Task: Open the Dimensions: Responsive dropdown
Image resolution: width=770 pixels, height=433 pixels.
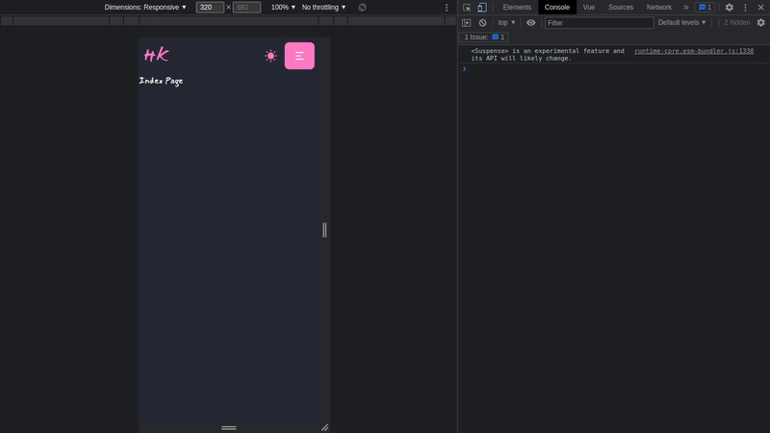Action: [145, 8]
